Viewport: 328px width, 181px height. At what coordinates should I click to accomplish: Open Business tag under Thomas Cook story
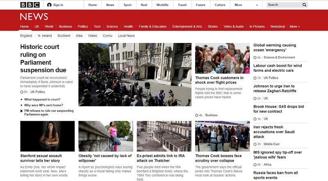(x=211, y=115)
